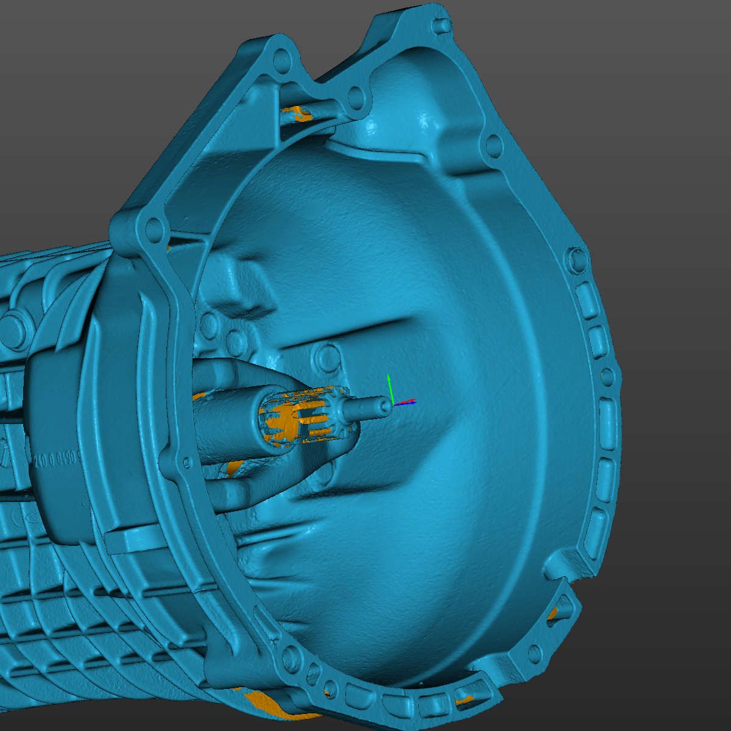Pick the green Y-axis arrow of the gizmo
The width and height of the screenshot is (731, 731).
click(390, 389)
